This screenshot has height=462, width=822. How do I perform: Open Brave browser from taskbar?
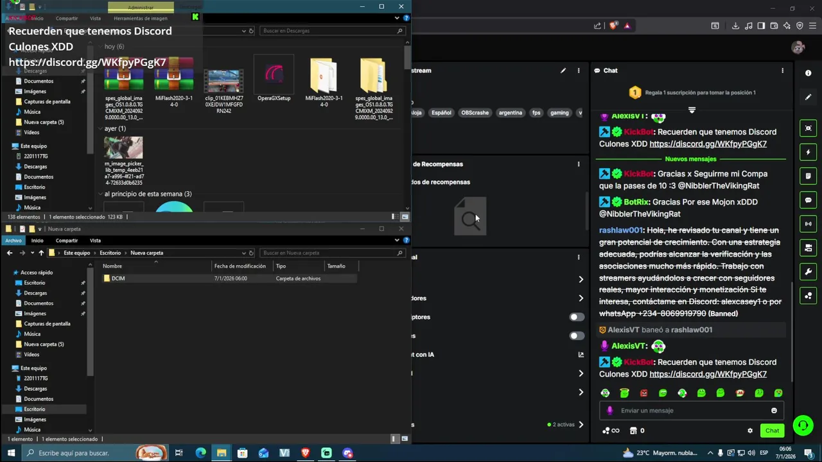[x=306, y=453]
